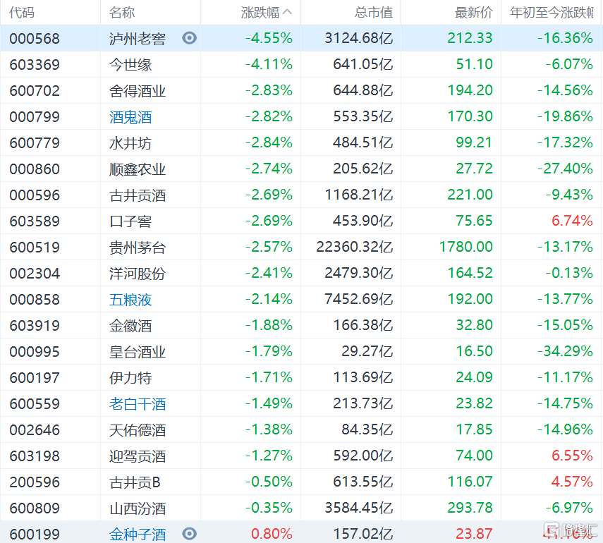Select the 22360.32亿 market cap of 贵州茅台
Image resolution: width=603 pixels, height=543 pixels.
click(355, 247)
